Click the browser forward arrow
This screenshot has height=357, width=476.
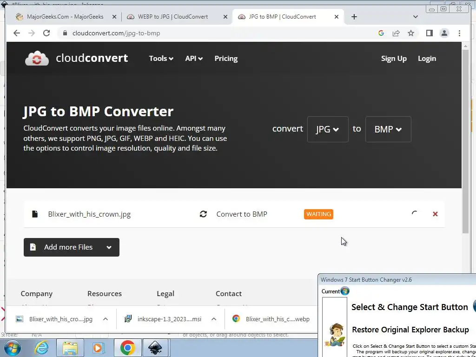click(32, 33)
